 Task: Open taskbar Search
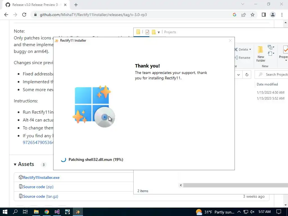[x=15, y=212]
